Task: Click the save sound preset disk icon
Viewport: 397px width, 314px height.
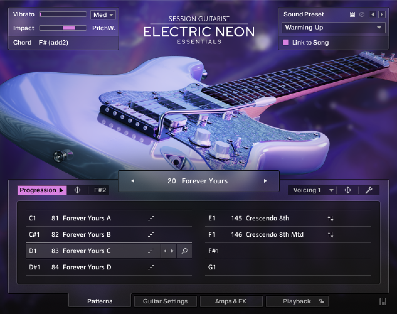Action: (352, 14)
